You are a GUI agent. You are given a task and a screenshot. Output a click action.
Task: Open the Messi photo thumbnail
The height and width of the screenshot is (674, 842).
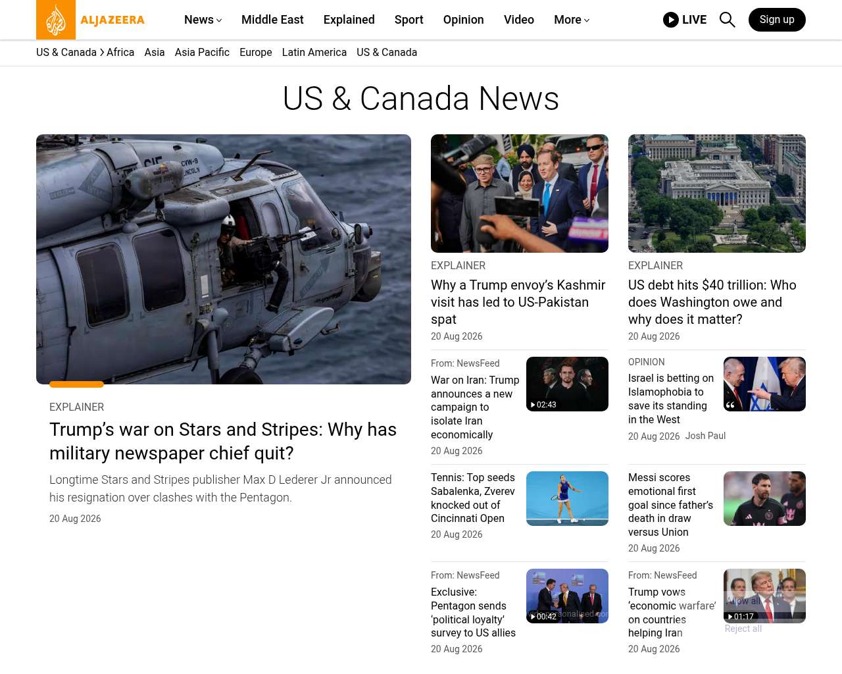(x=764, y=499)
